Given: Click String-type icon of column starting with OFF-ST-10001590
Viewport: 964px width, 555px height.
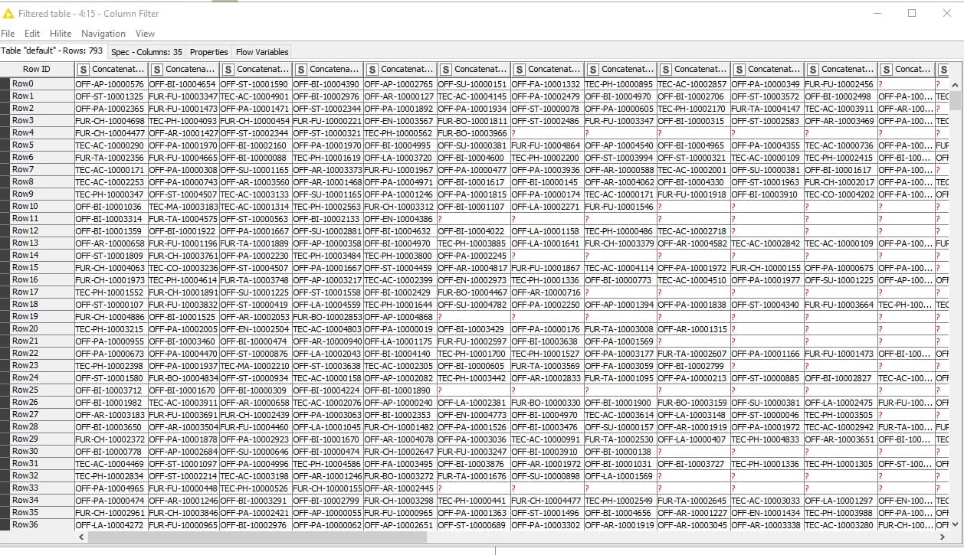Looking at the screenshot, I should (228, 69).
